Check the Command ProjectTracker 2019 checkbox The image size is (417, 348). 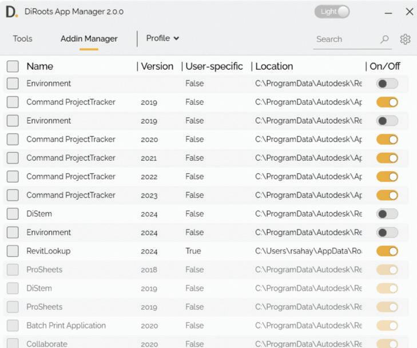click(13, 102)
